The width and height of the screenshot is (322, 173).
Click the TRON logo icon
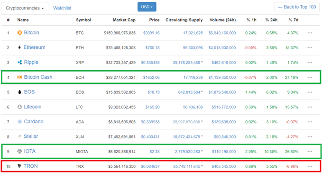coord(19,166)
